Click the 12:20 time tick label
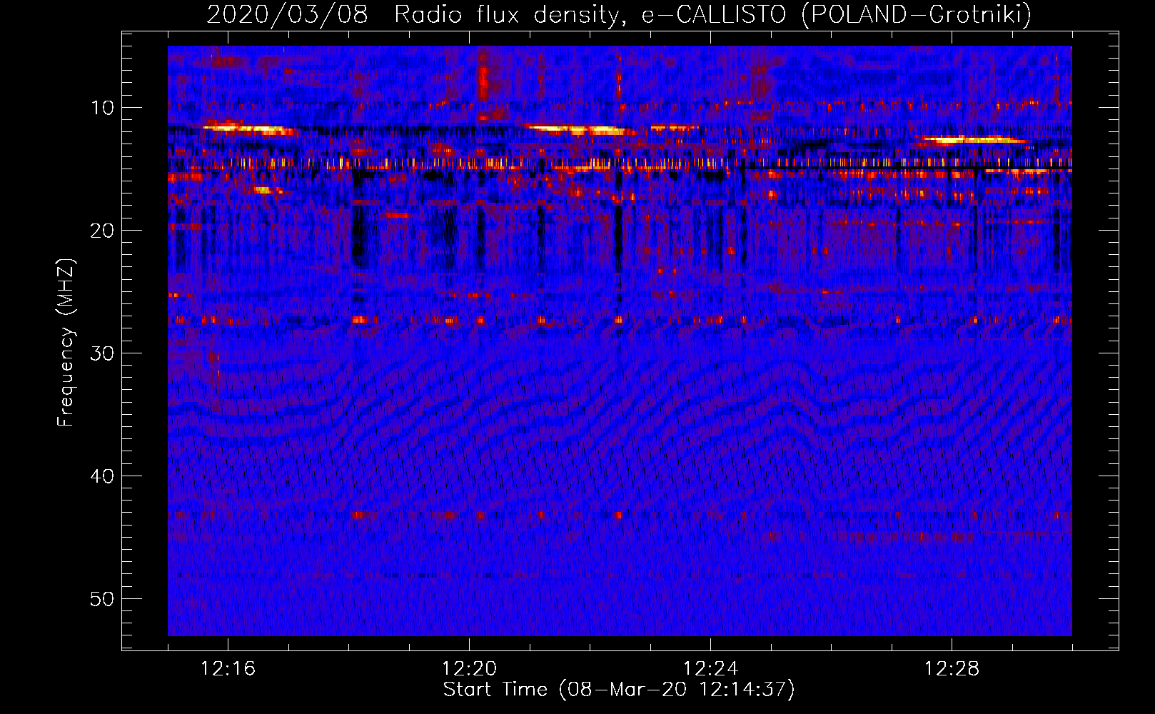The height and width of the screenshot is (714, 1155). (469, 669)
